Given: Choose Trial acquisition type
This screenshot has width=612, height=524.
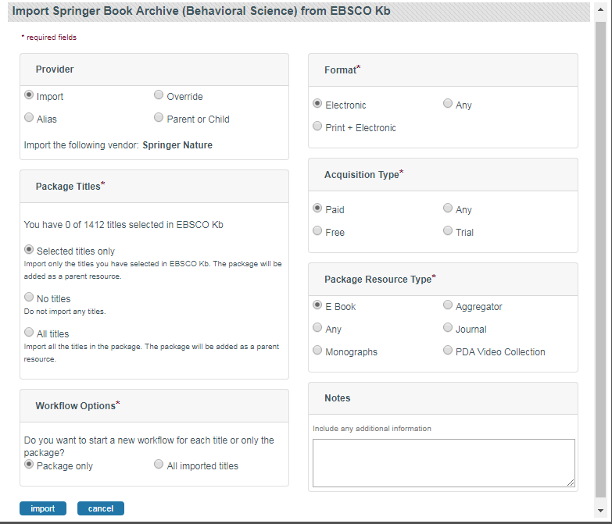Looking at the screenshot, I should tap(448, 230).
